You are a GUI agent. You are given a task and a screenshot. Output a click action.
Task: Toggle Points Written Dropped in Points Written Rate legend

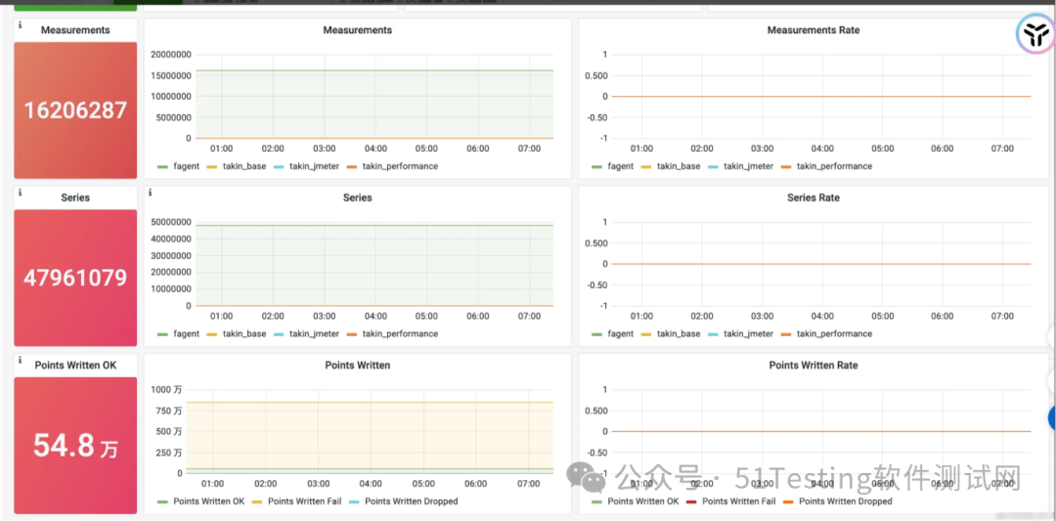click(x=845, y=501)
